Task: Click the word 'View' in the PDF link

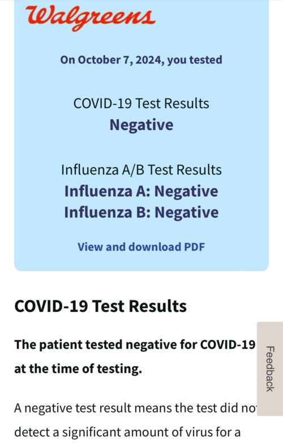Action: click(90, 247)
